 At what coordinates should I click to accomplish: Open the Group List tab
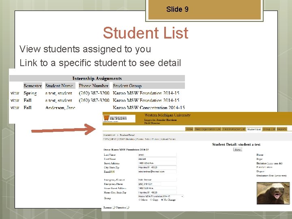269,129
